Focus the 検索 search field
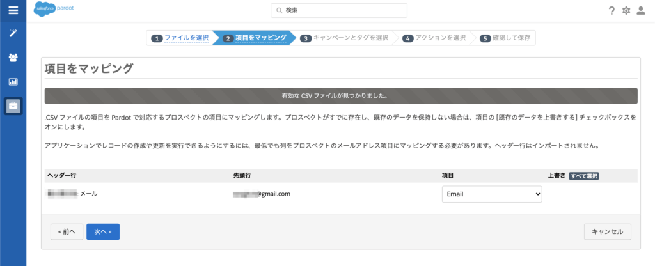This screenshot has width=655, height=266. [x=339, y=11]
